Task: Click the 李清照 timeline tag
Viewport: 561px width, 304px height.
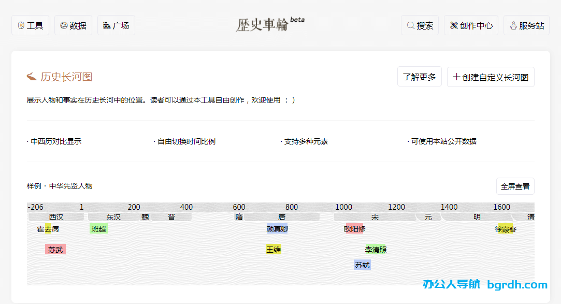Action: click(376, 250)
